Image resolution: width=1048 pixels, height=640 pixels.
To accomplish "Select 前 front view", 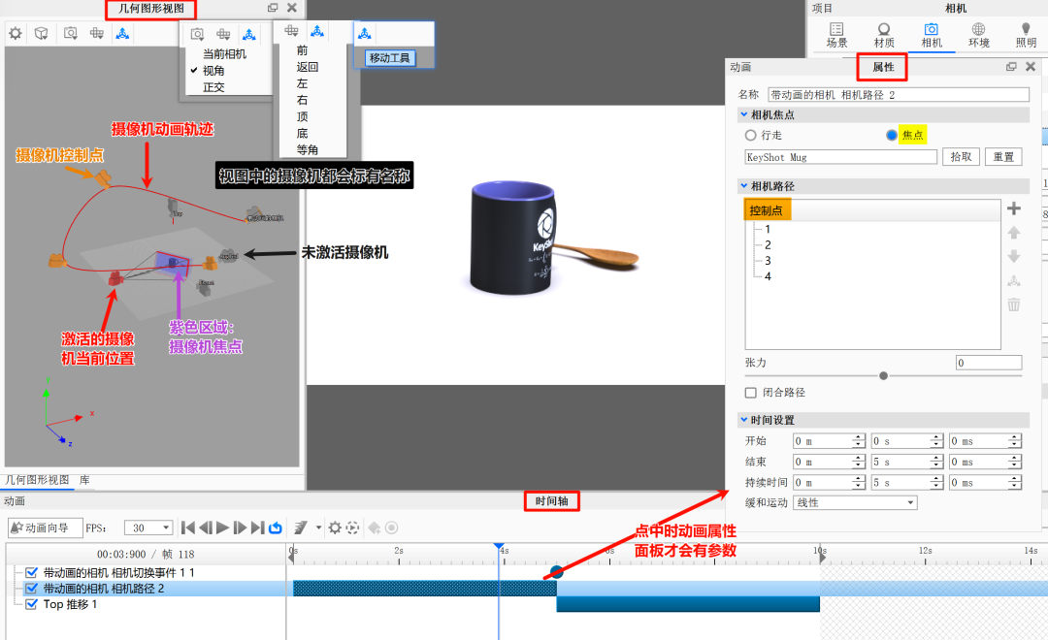I will [x=302, y=50].
